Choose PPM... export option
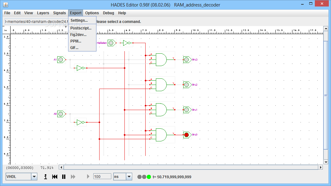Screen dimensions: 331x186 coord(82,41)
